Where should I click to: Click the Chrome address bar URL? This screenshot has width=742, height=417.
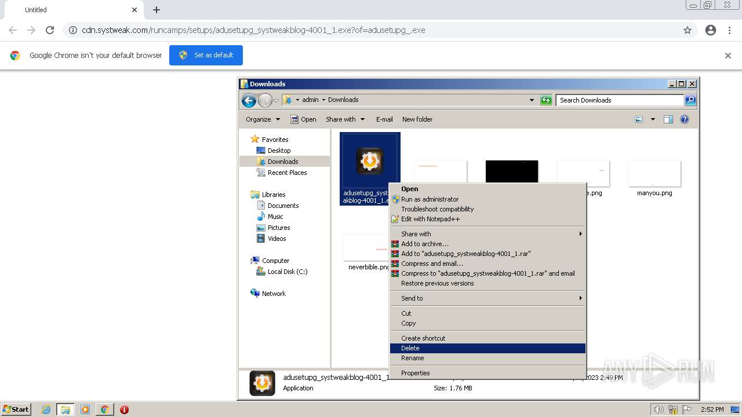(x=253, y=30)
